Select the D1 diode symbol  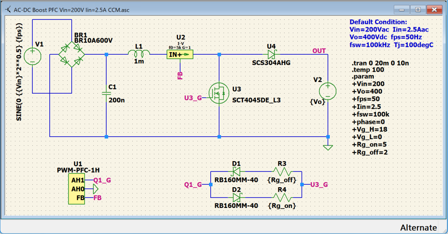click(x=236, y=171)
